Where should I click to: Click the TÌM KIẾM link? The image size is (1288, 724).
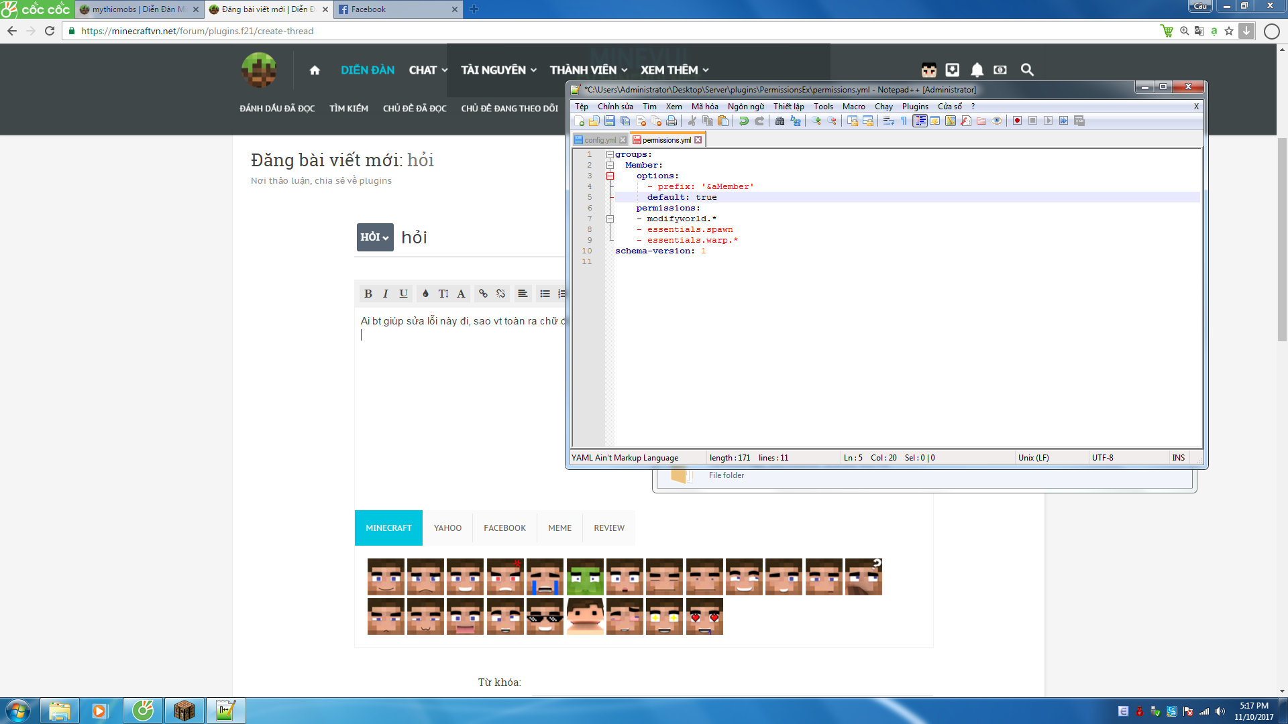pos(348,109)
